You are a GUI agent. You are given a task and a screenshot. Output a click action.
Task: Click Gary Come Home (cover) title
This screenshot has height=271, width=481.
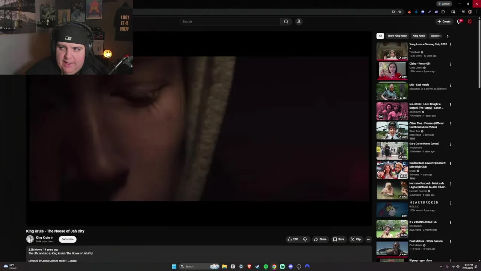point(424,144)
